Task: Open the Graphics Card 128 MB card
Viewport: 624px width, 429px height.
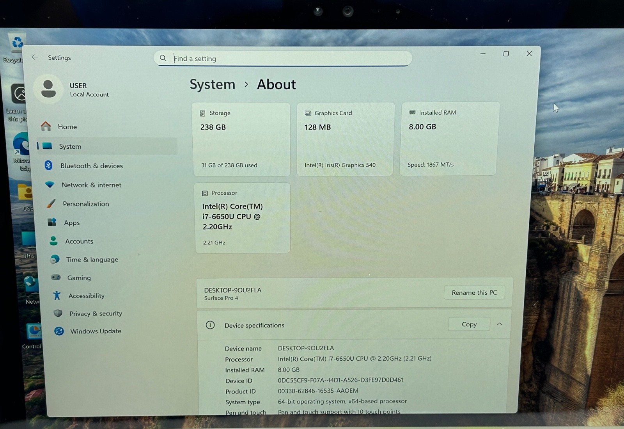Action: tap(346, 139)
